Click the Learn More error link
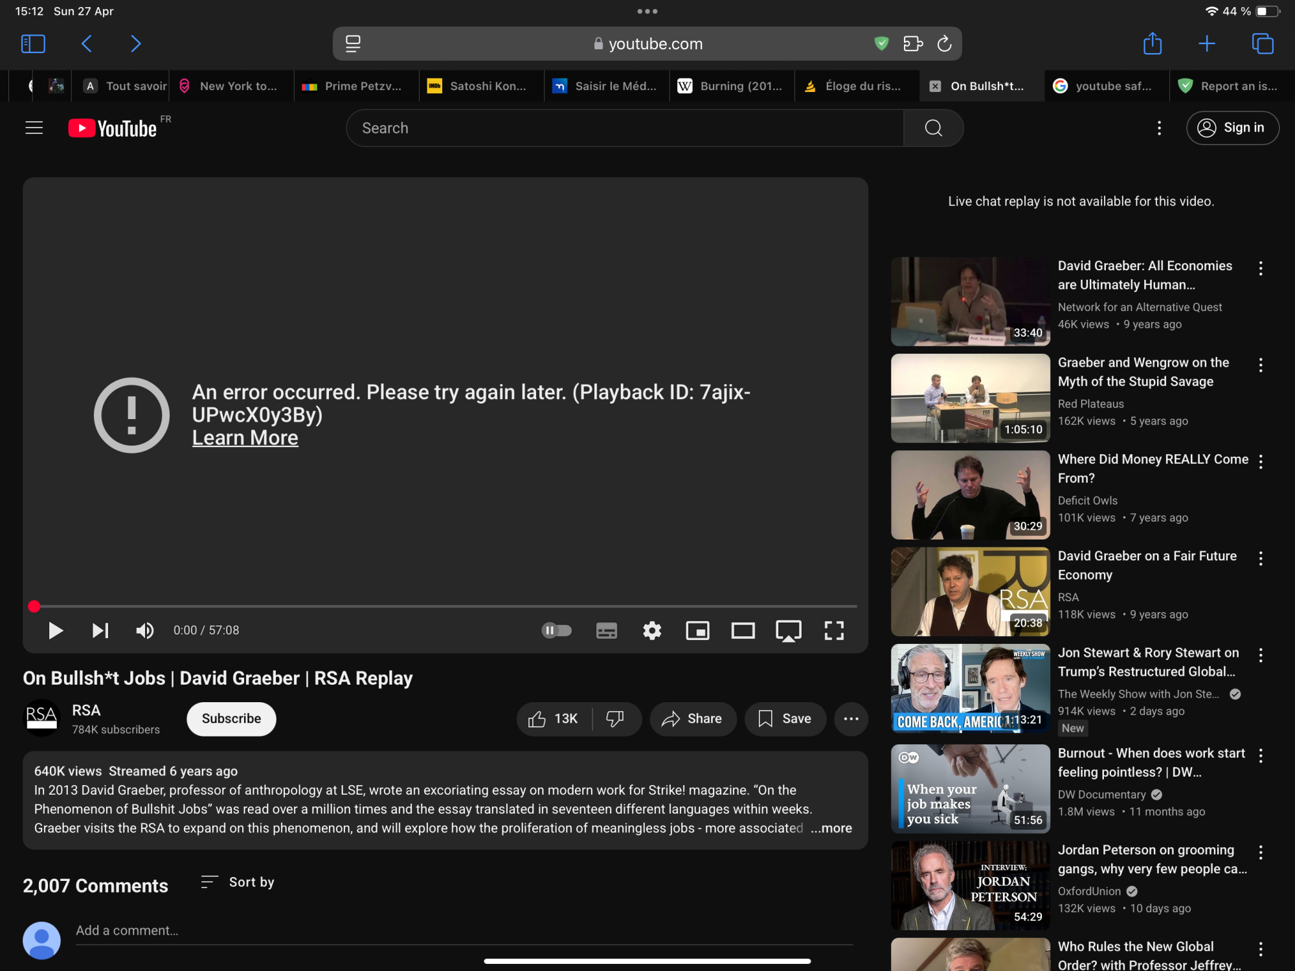The width and height of the screenshot is (1295, 971). click(x=245, y=437)
